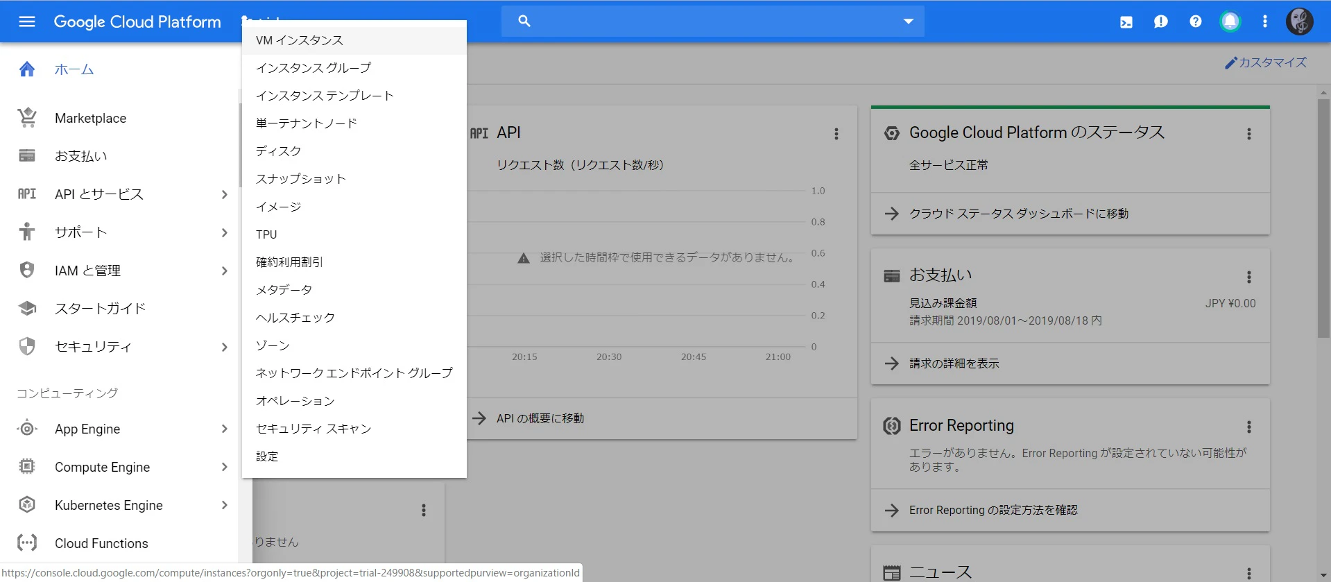Expand サポート submenu chevron
The image size is (1331, 582).
tap(224, 232)
